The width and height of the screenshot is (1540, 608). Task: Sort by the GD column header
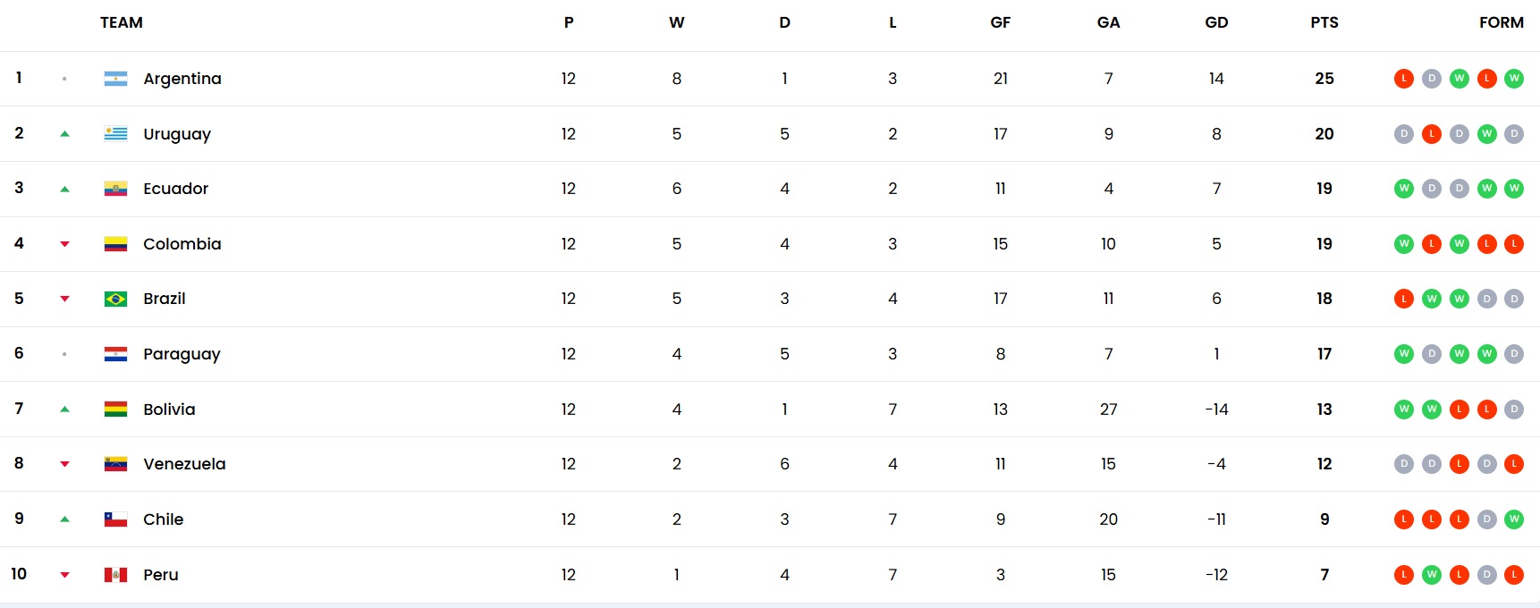[x=1216, y=22]
